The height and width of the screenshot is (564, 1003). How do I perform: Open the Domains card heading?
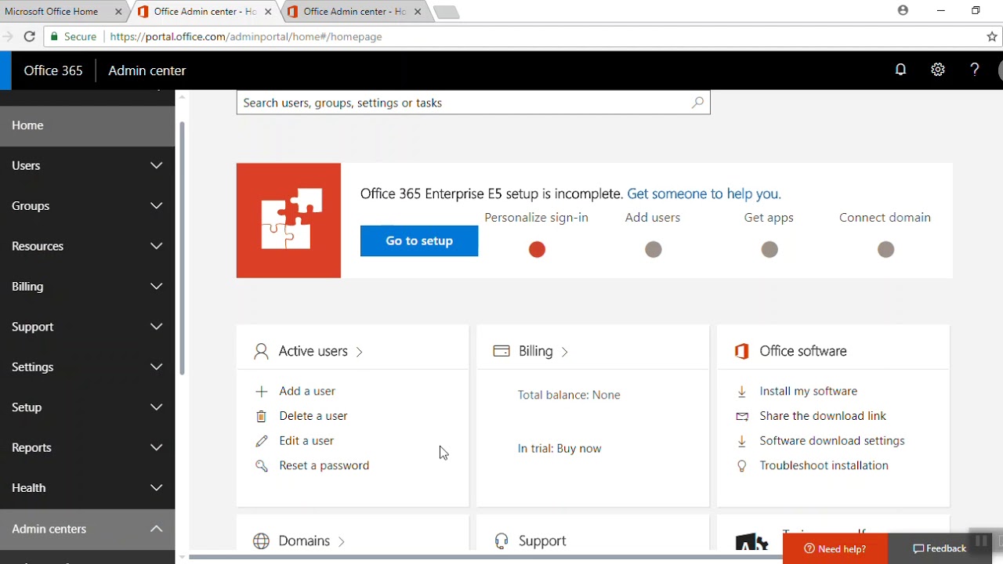312,540
